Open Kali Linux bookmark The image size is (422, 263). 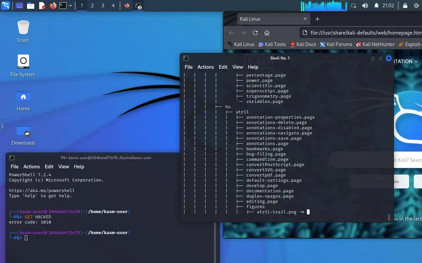coord(241,44)
